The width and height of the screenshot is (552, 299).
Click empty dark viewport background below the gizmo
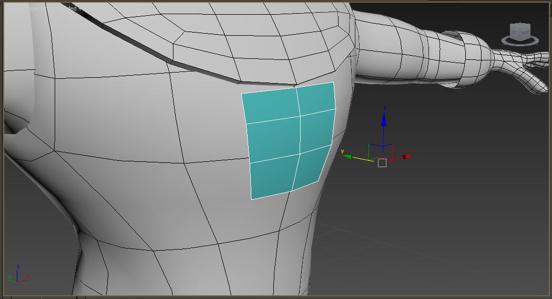pyautogui.click(x=421, y=236)
